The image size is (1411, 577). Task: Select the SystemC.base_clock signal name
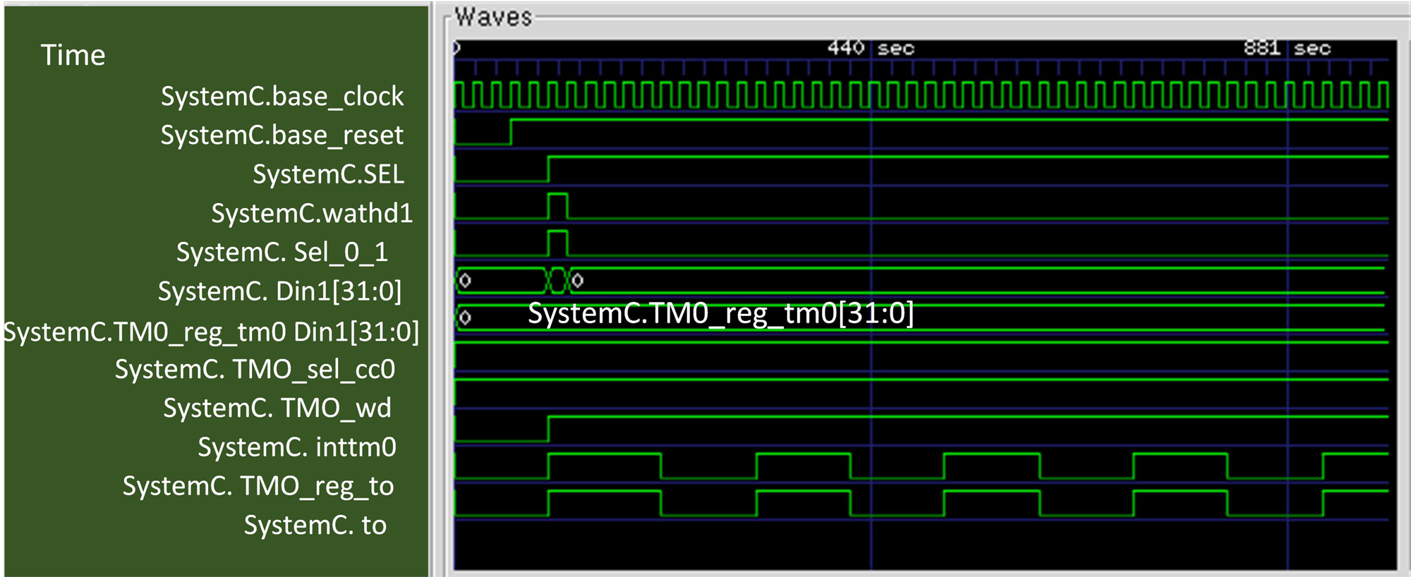(282, 97)
